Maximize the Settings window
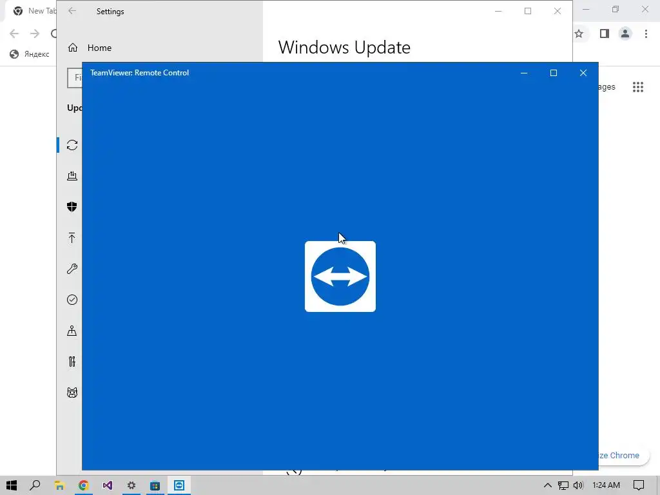Image resolution: width=660 pixels, height=495 pixels. [528, 11]
